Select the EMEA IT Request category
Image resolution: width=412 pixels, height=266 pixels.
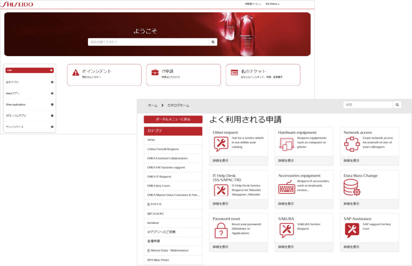point(173,177)
